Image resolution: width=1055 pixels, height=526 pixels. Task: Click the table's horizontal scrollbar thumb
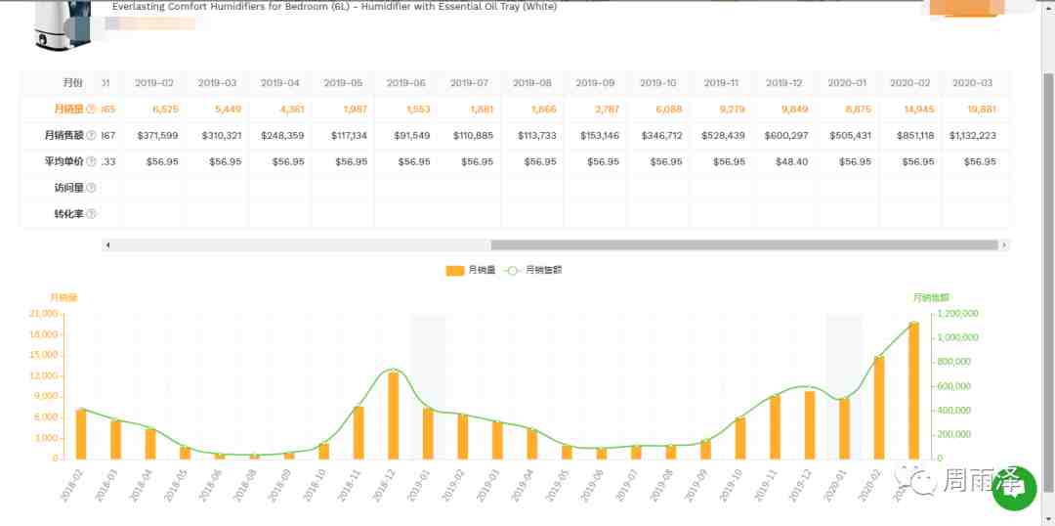click(744, 245)
